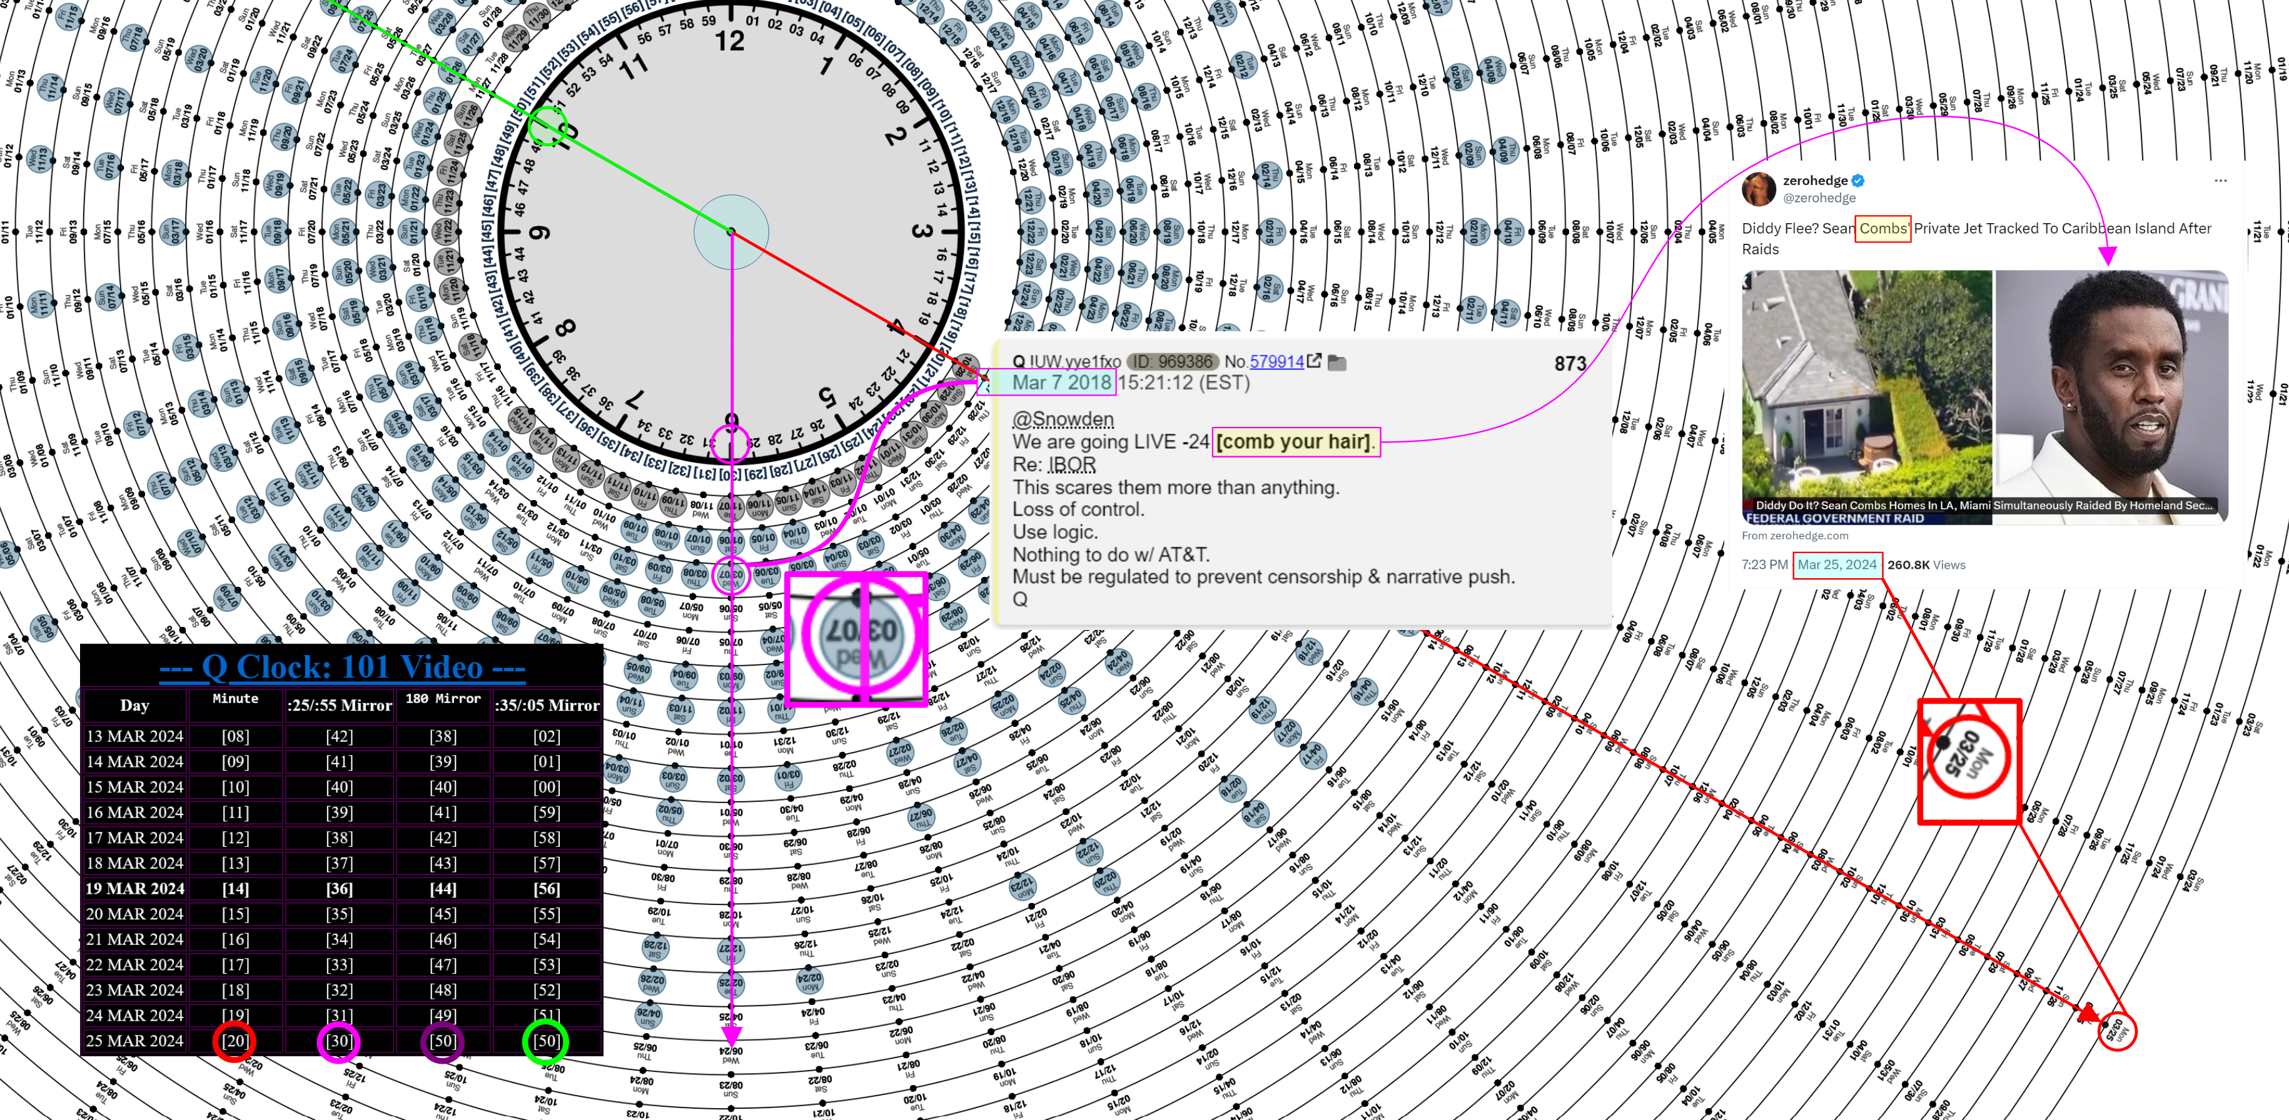This screenshot has height=1120, width=2289.
Task: Select the 17 MAR 2024 row label
Action: click(x=134, y=837)
